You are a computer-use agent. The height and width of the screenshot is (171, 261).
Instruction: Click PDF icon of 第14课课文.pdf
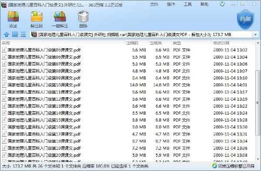pos(4,113)
